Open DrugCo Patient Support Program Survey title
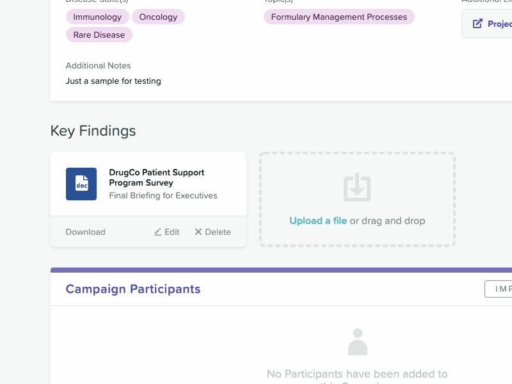This screenshot has height=384, width=512. 157,177
